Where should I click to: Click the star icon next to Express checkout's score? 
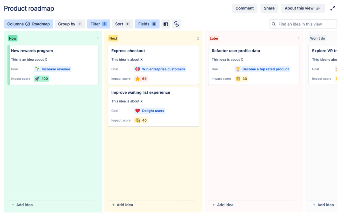click(137, 78)
